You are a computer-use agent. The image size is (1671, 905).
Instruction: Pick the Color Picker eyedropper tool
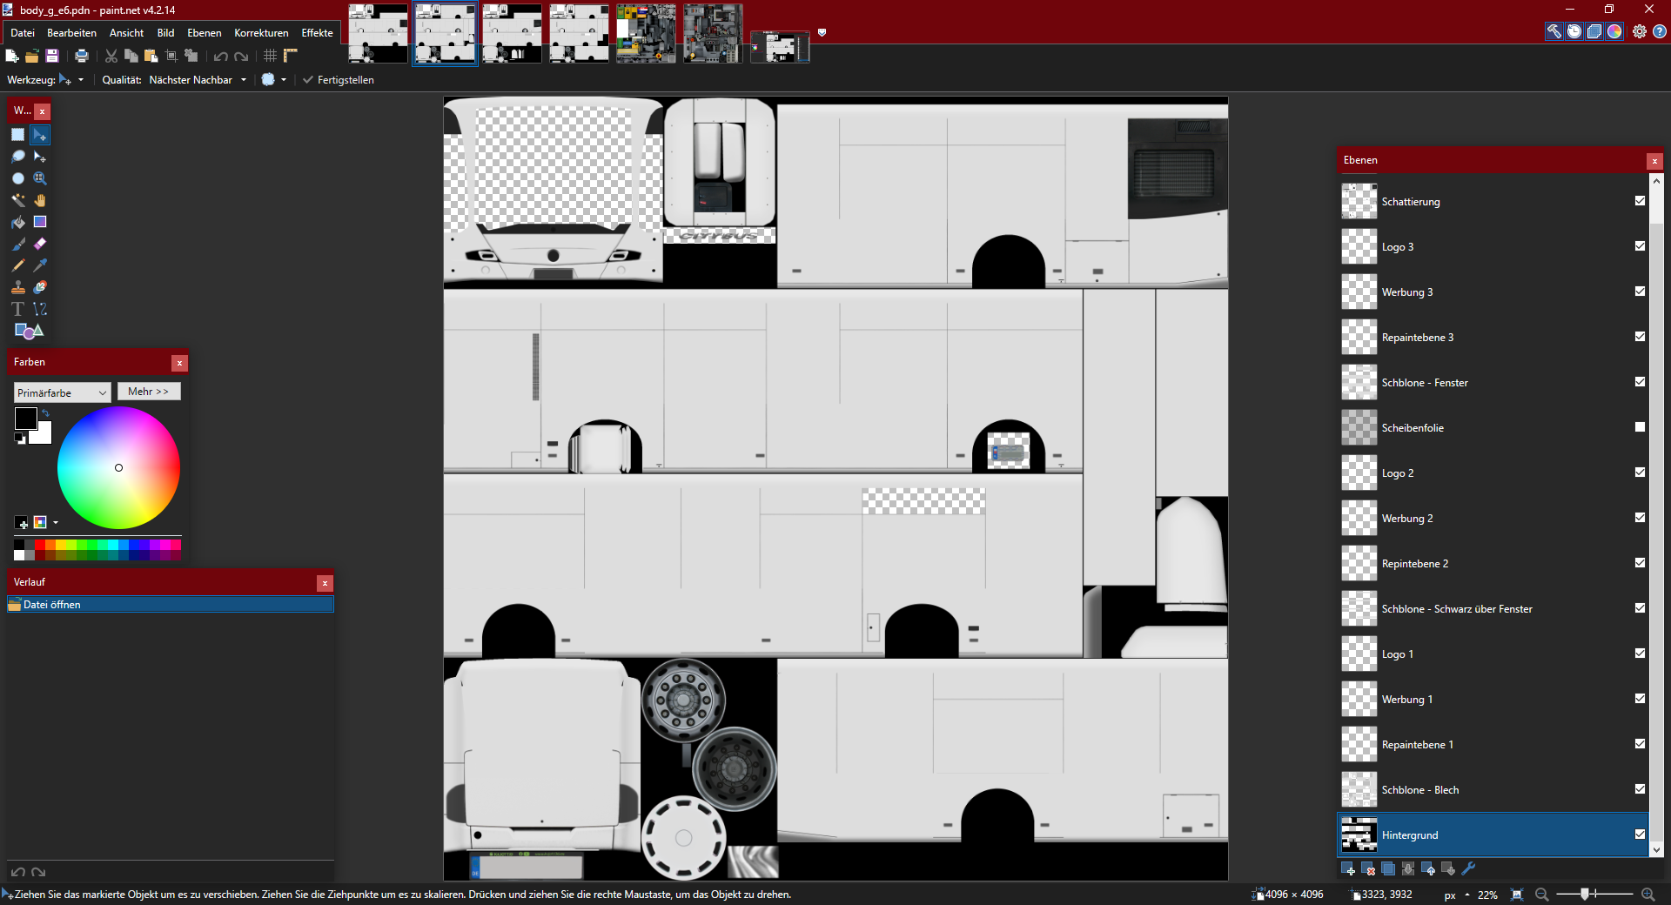40,265
